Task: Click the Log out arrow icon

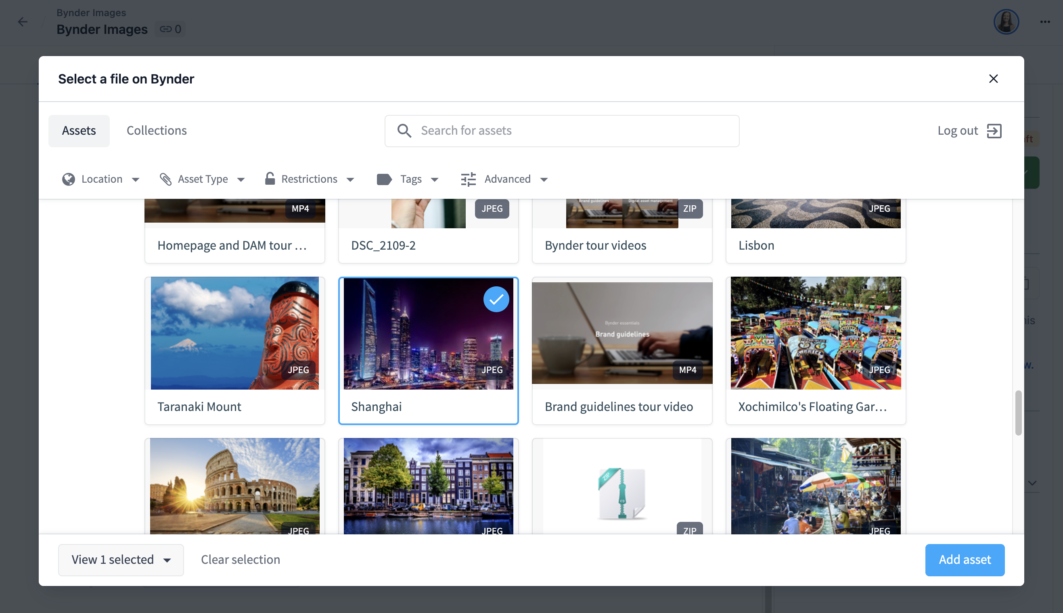Action: tap(994, 131)
